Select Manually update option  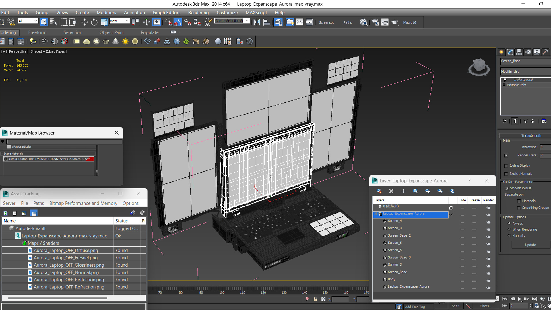click(x=509, y=235)
